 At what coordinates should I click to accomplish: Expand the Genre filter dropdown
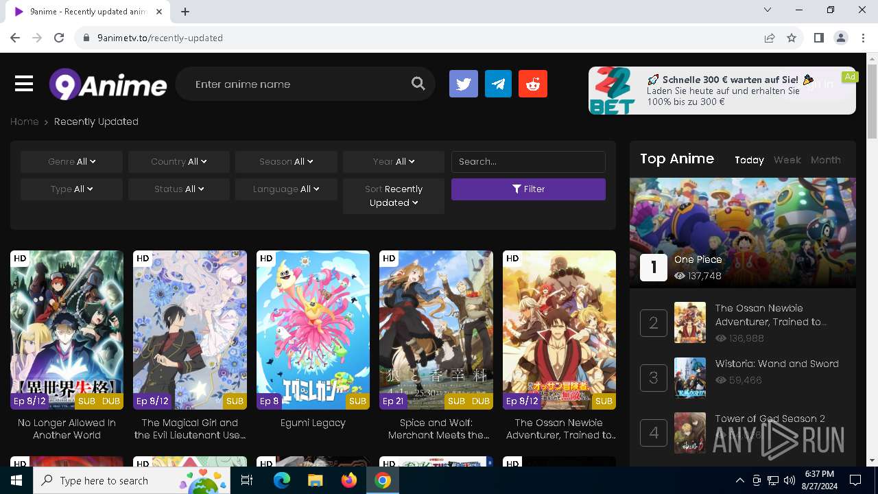tap(71, 162)
